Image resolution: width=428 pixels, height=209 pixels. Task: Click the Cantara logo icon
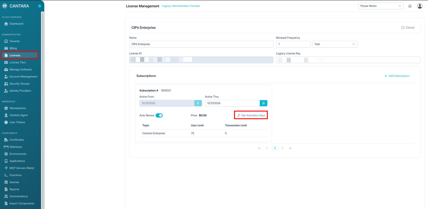(5, 6)
